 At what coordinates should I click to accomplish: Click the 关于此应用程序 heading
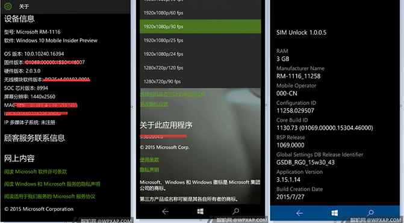click(x=166, y=125)
